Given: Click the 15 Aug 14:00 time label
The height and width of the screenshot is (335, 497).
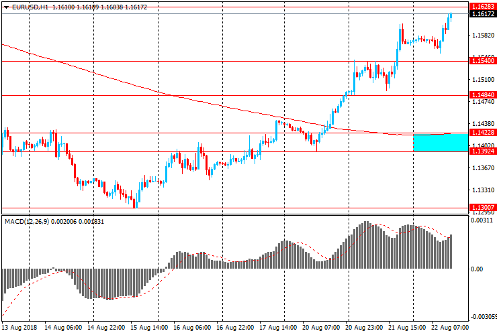Looking at the screenshot, I should pyautogui.click(x=149, y=328).
